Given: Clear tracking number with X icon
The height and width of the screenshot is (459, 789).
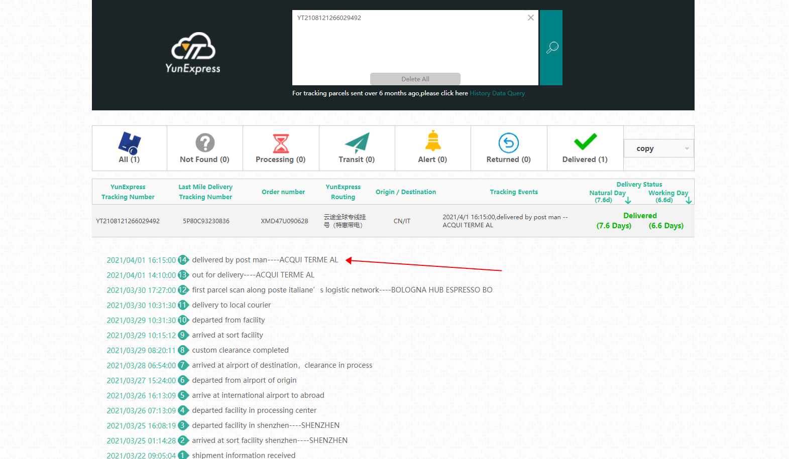Looking at the screenshot, I should (530, 18).
